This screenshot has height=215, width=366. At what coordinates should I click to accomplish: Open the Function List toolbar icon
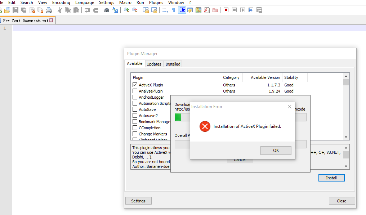[x=207, y=10]
